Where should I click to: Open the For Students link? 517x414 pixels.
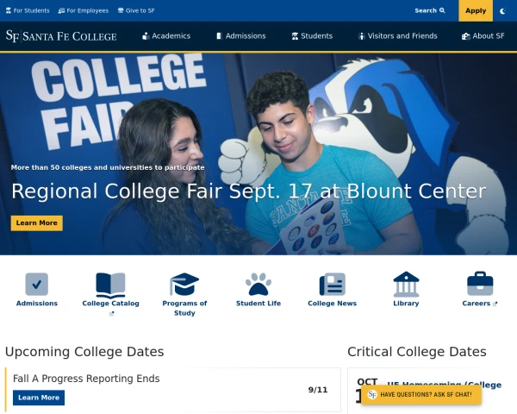[x=28, y=11]
